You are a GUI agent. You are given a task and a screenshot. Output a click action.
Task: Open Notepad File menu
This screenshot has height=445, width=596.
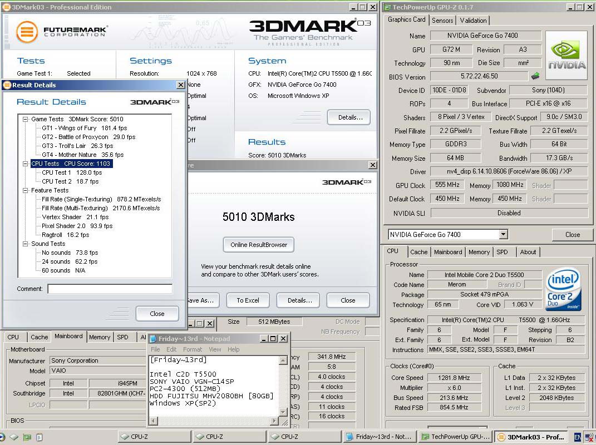(x=155, y=349)
